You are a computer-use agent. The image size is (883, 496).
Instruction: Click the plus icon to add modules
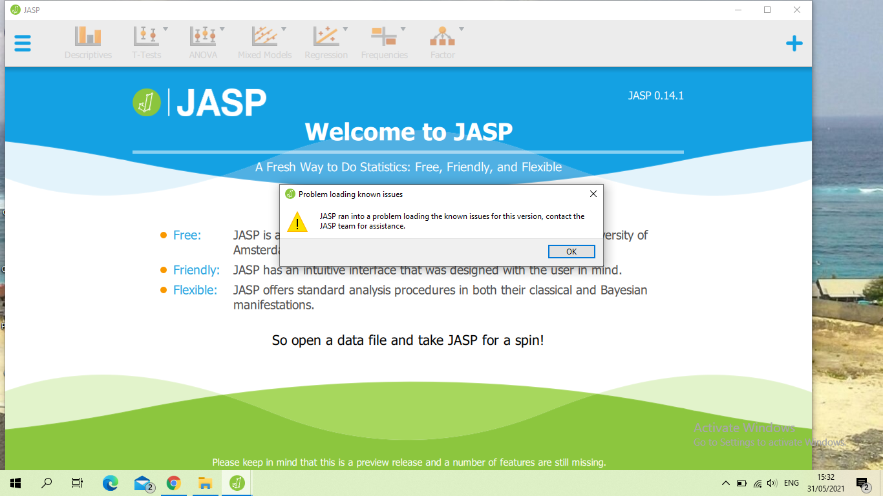coord(794,43)
